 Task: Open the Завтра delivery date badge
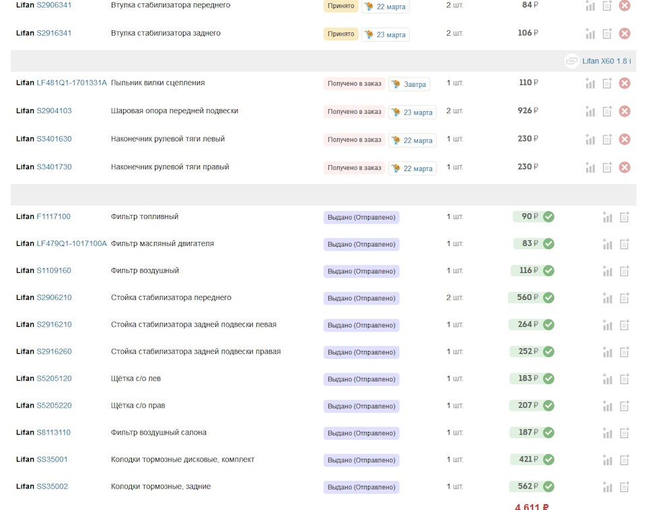(x=409, y=84)
